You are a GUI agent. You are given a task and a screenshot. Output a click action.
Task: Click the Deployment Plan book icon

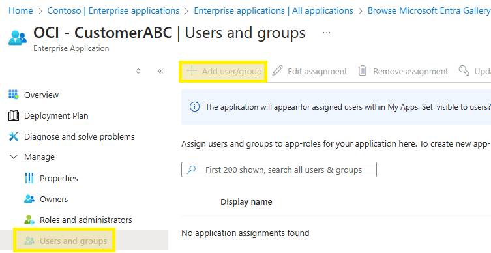click(x=14, y=115)
